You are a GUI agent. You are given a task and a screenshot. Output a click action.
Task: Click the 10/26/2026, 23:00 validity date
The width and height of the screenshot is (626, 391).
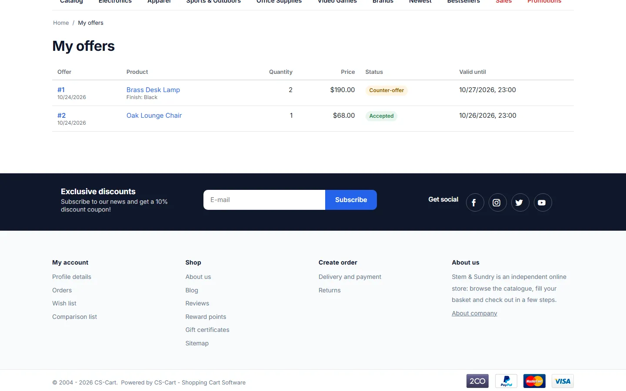pyautogui.click(x=488, y=116)
